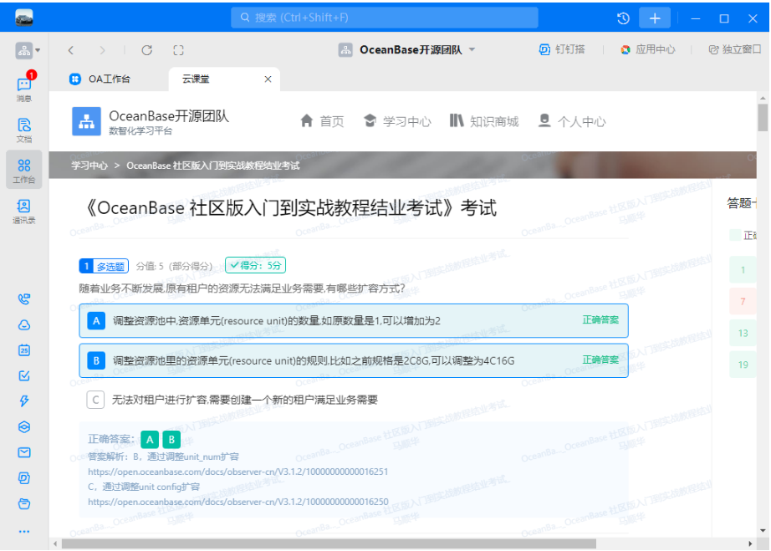Toggle fullscreen with the expand-frame icon
The image size is (771, 551).
click(x=178, y=50)
